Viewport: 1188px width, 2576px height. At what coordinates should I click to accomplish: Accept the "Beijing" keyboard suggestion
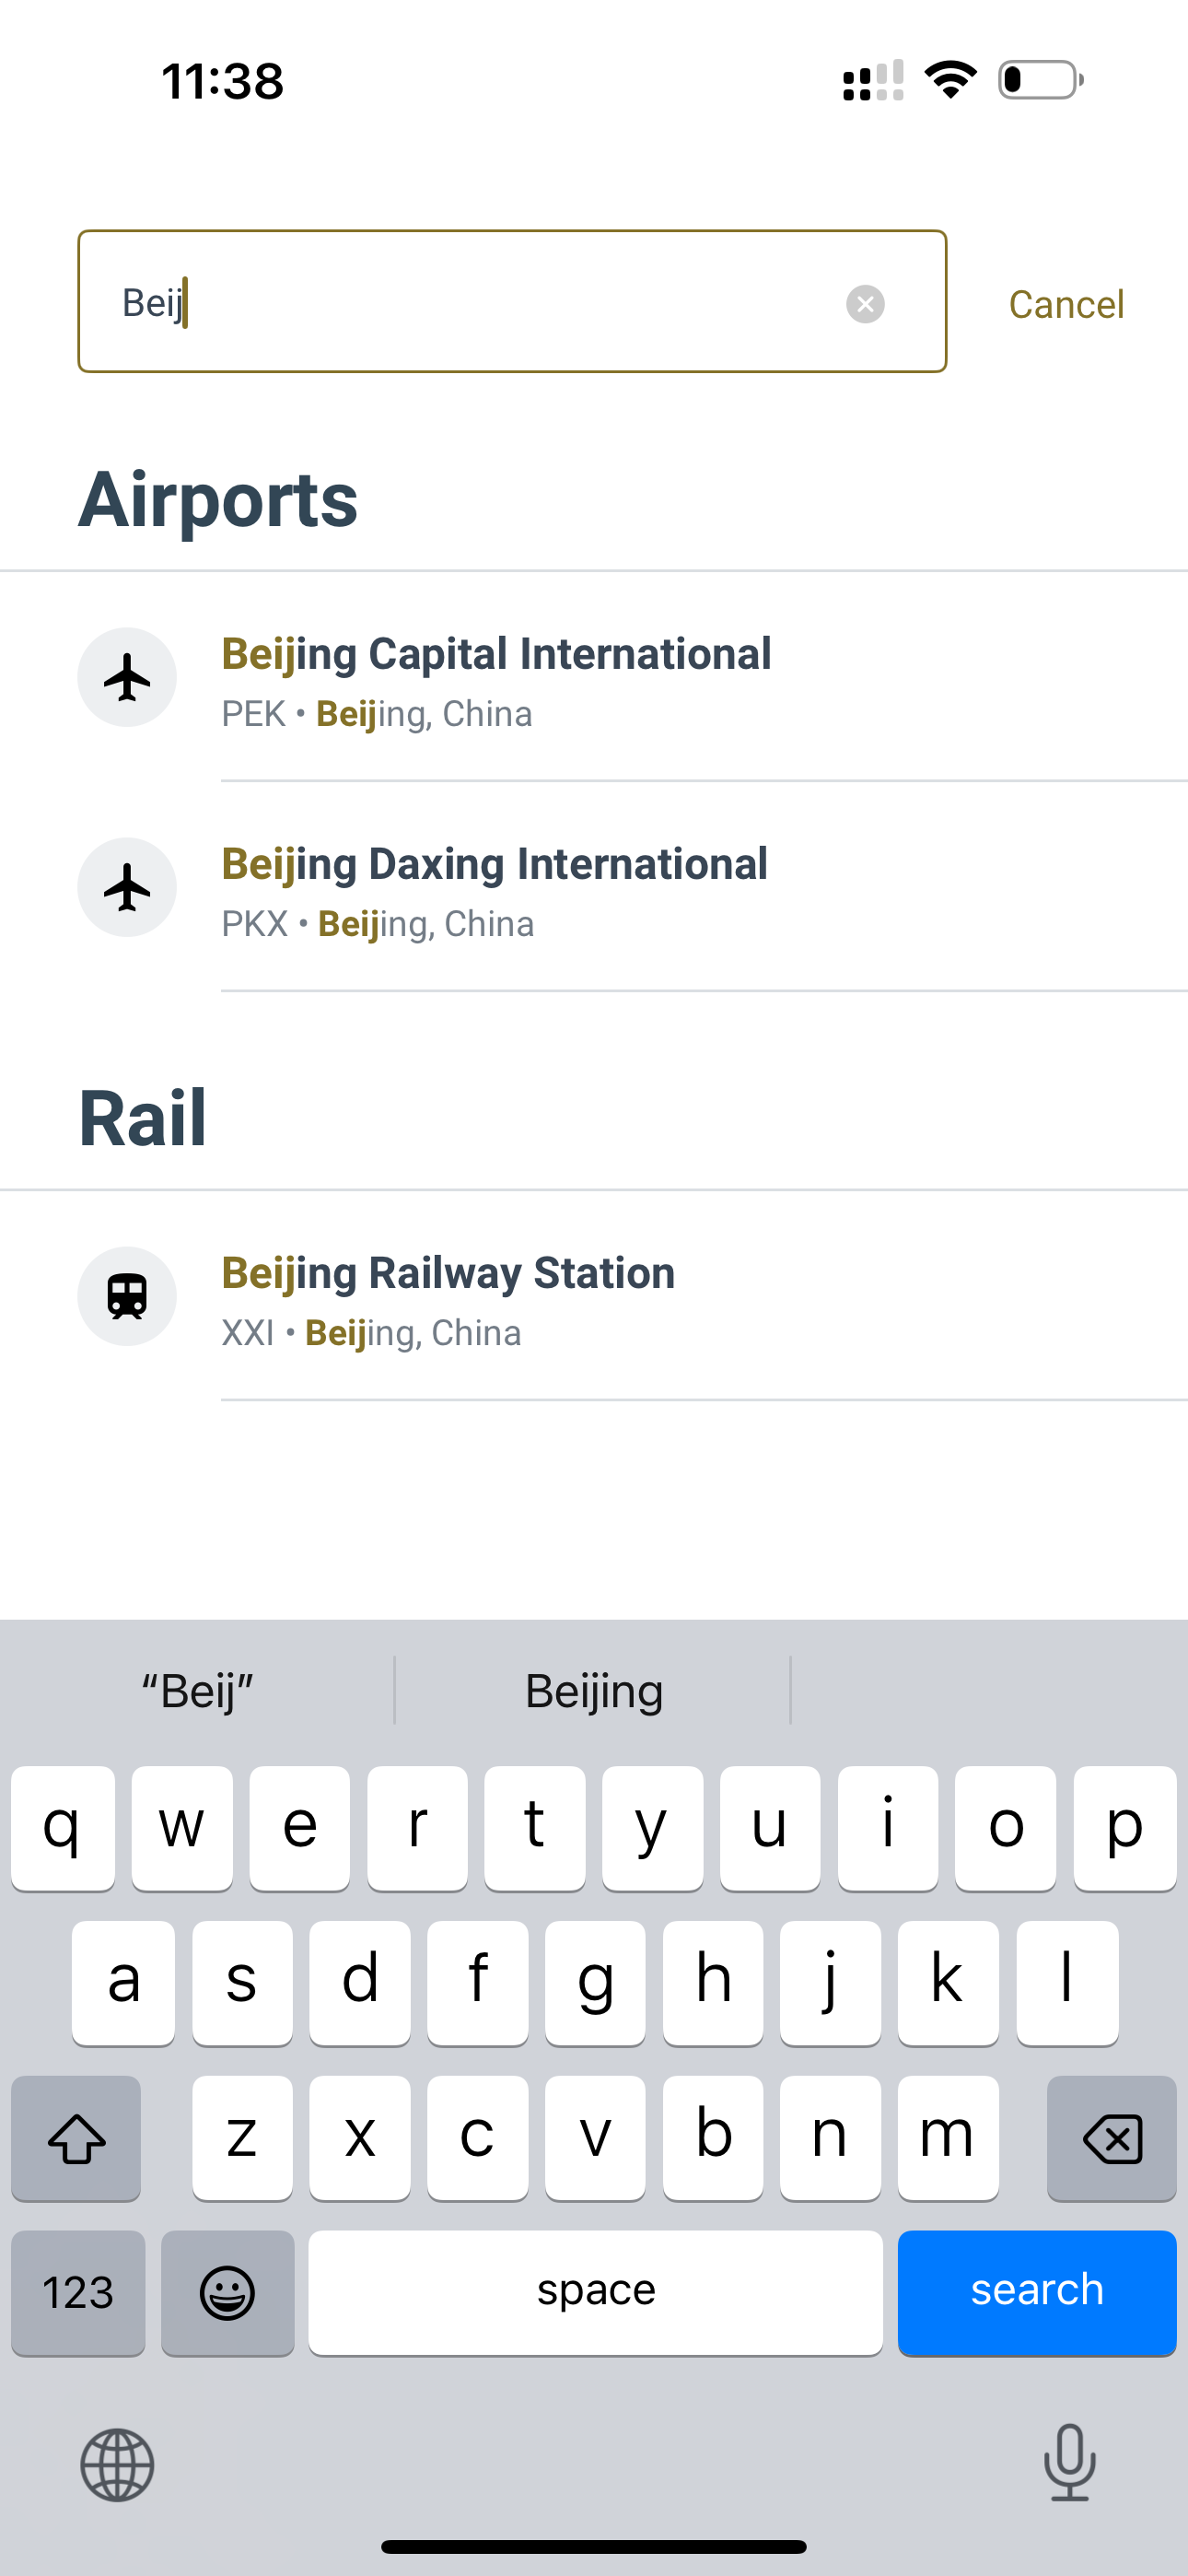[594, 1691]
